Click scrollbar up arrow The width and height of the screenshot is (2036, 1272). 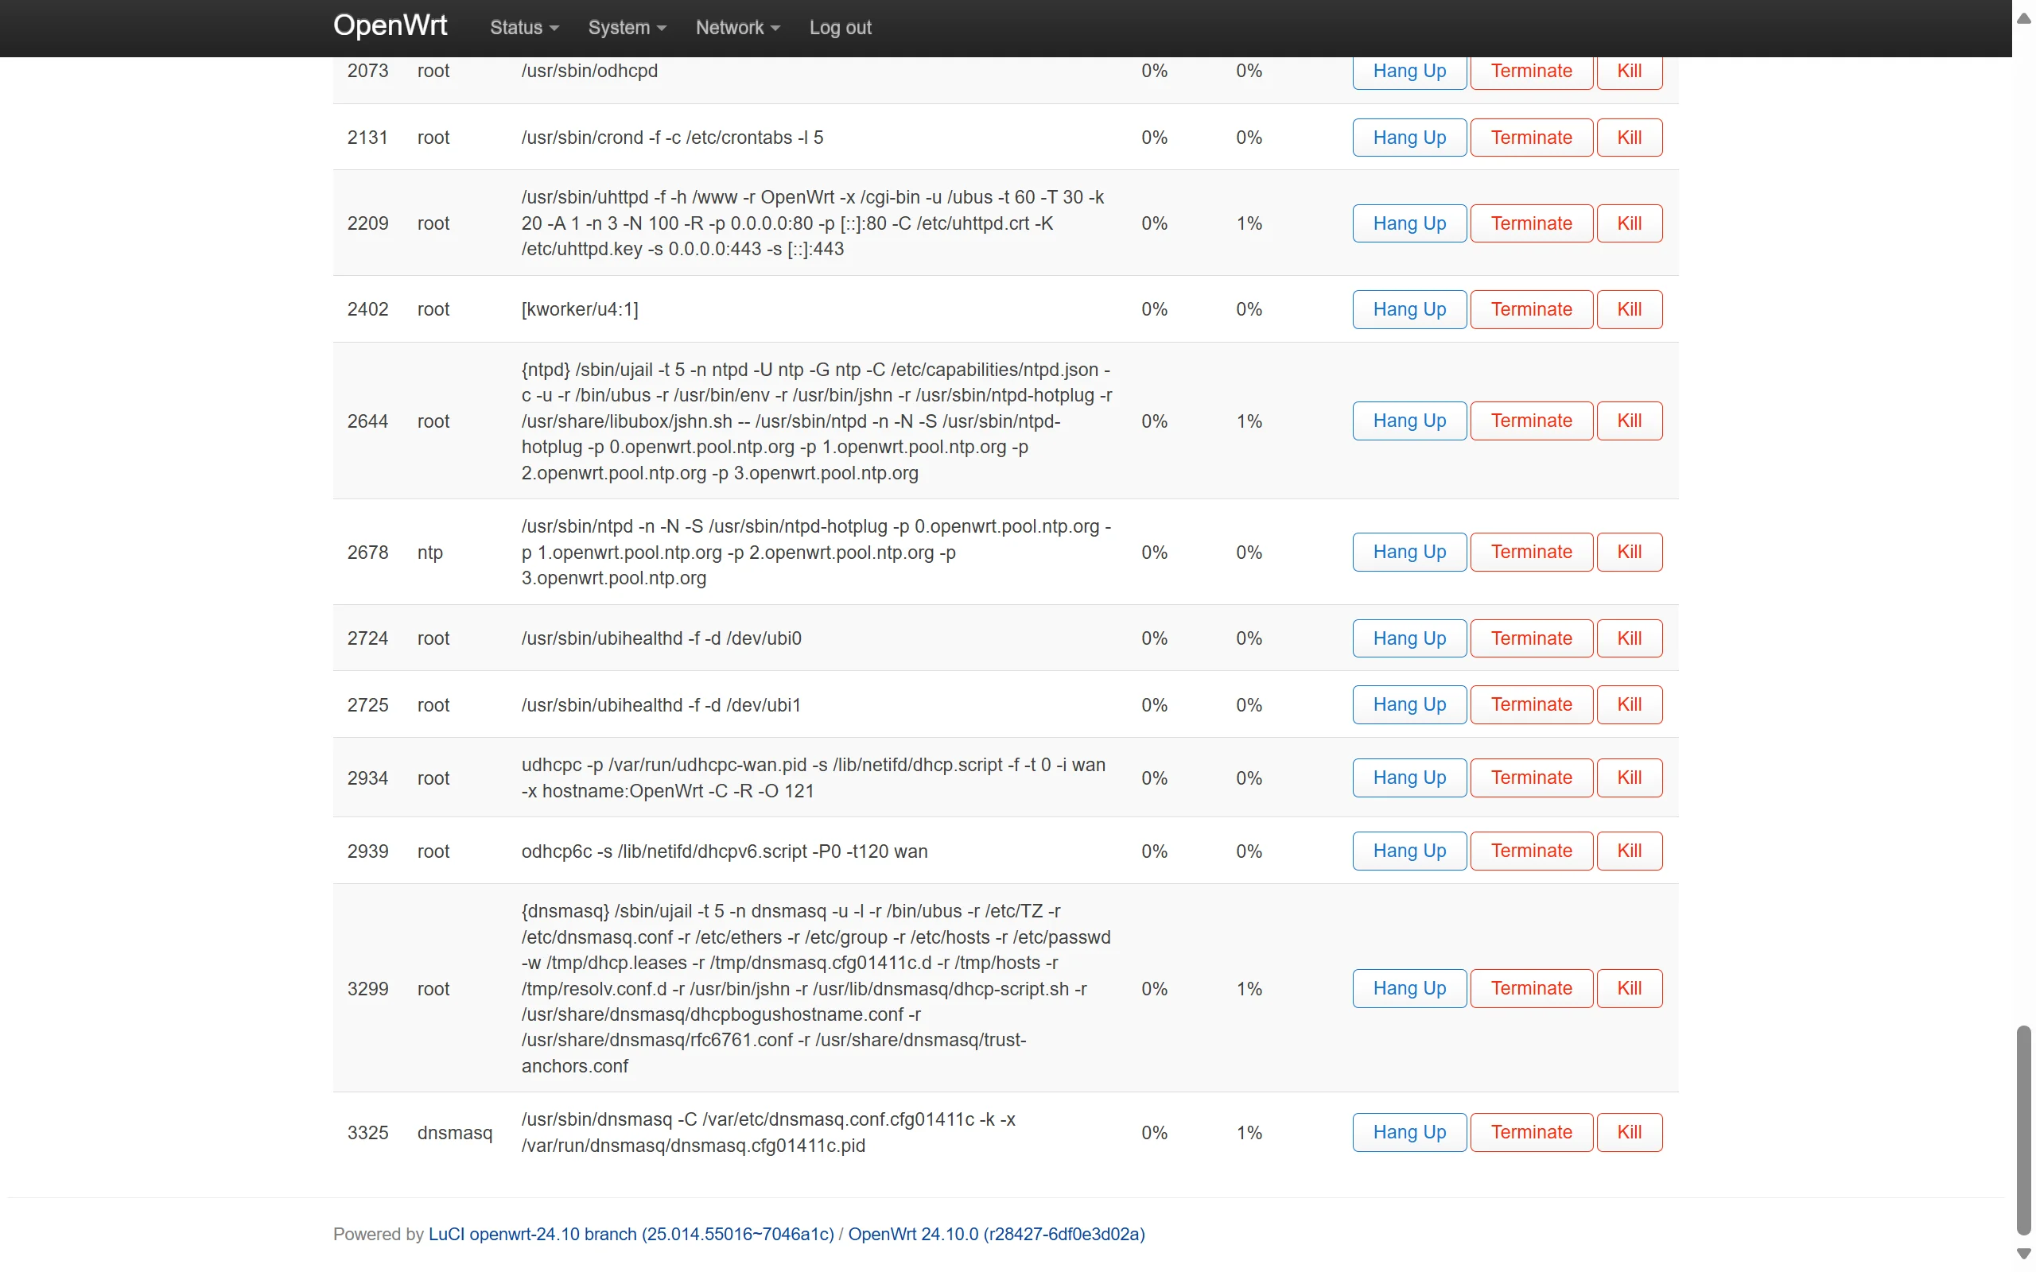[2023, 17]
